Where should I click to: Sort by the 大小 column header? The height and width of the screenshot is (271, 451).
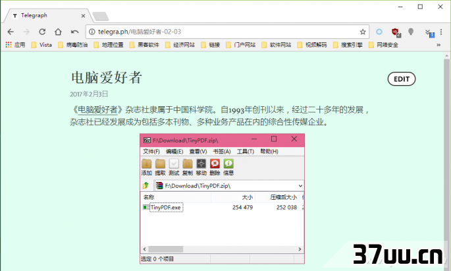pos(233,197)
